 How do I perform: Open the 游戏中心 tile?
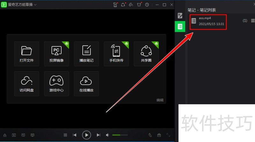56,84
